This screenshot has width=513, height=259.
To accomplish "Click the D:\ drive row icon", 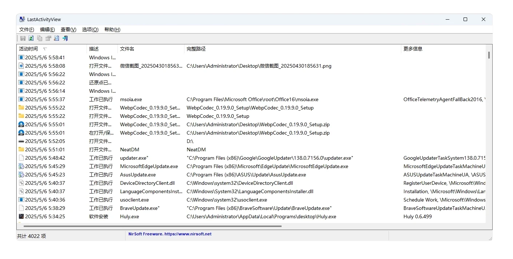I will (x=21, y=141).
